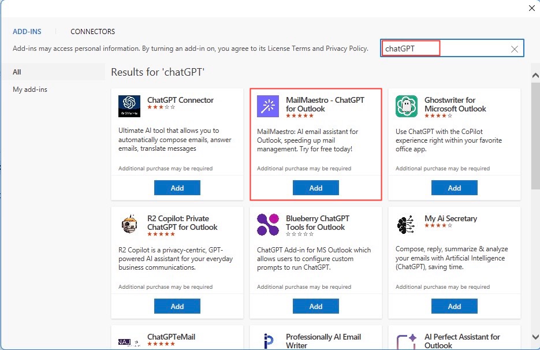Click the ChatGPT Connector description text
Viewport: 540px width, 350px height.
click(175, 140)
